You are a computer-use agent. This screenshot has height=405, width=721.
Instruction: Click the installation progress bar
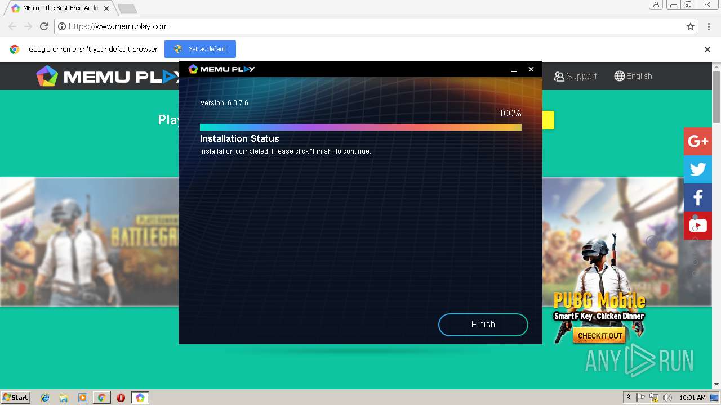tap(360, 127)
